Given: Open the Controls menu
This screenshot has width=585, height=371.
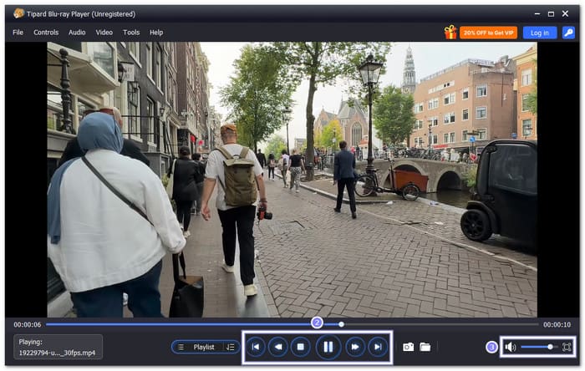Looking at the screenshot, I should (x=46, y=33).
